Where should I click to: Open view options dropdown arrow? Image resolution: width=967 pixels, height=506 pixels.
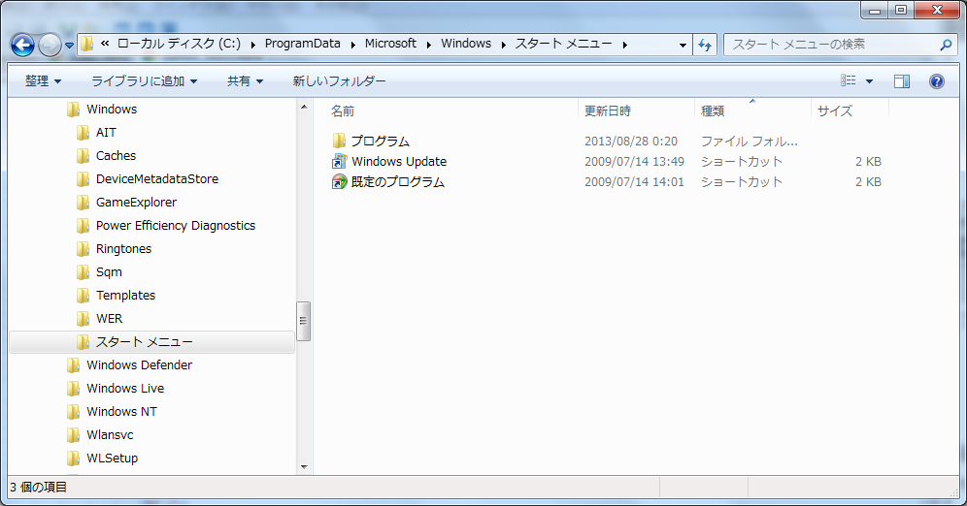869,81
